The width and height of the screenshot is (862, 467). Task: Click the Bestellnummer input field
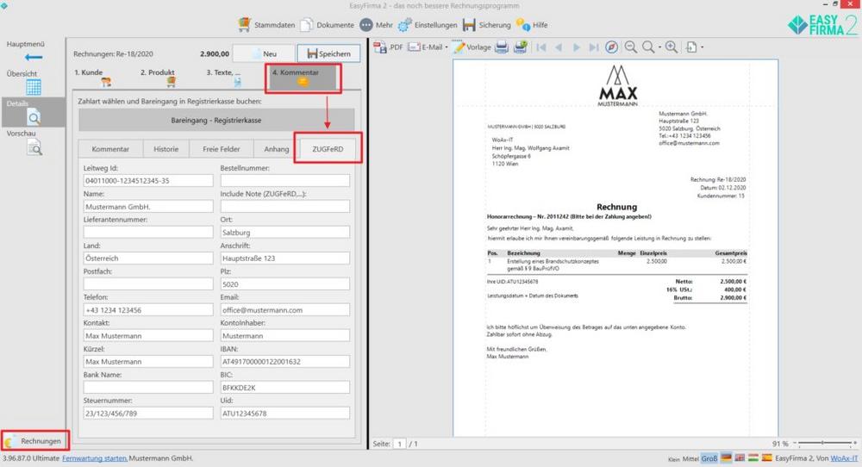point(284,180)
